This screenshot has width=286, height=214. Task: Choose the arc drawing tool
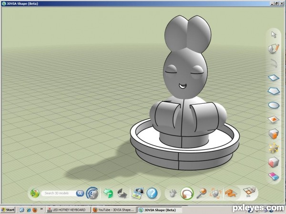pos(274,63)
